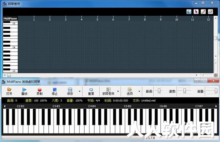
Task: Shift keyboard octaves right with arrow
Action: click(216, 106)
